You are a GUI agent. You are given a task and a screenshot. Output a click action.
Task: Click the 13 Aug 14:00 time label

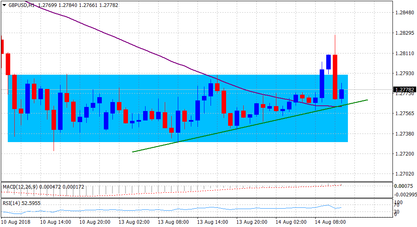pos(213,222)
